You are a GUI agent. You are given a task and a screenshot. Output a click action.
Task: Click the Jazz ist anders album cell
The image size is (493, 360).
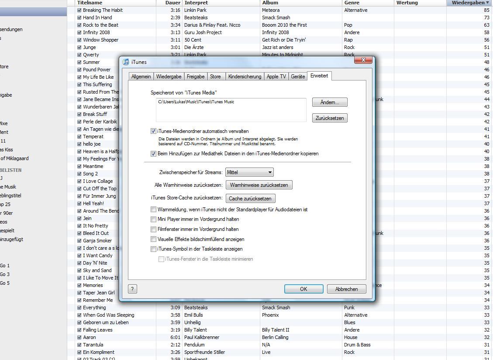278,47
